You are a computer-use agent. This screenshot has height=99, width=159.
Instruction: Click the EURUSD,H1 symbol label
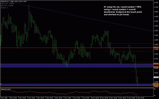tap(5, 2)
